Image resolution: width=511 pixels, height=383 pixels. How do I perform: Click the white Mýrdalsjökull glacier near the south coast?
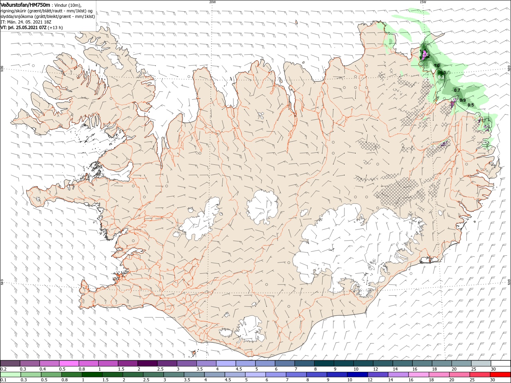tap(250, 330)
